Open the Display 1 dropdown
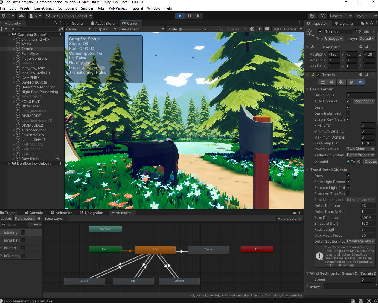Screen dimensions: 378x303 tap(105, 29)
